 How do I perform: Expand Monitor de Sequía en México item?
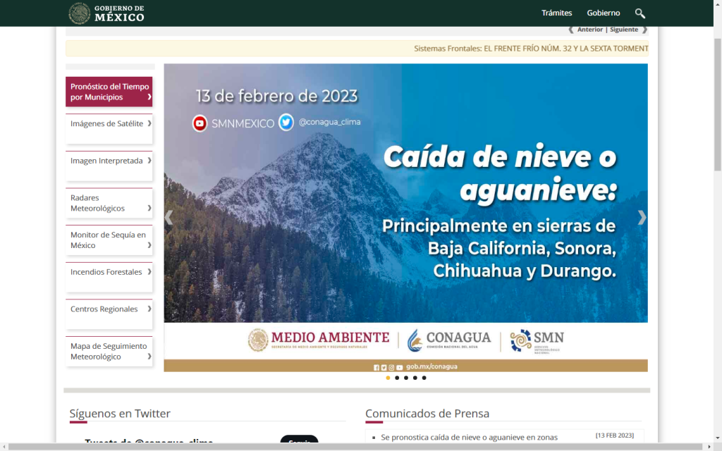(x=109, y=240)
